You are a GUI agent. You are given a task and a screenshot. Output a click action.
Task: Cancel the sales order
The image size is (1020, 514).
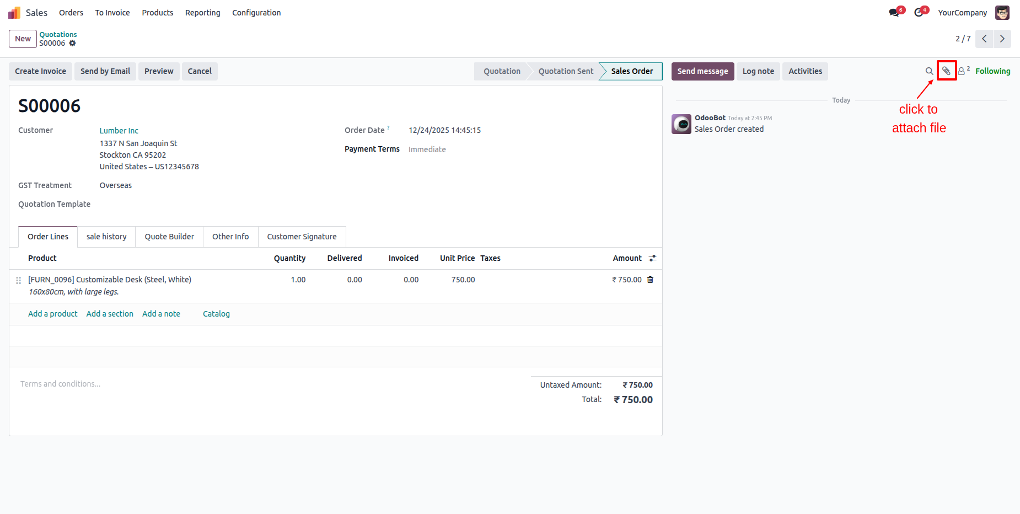point(200,71)
